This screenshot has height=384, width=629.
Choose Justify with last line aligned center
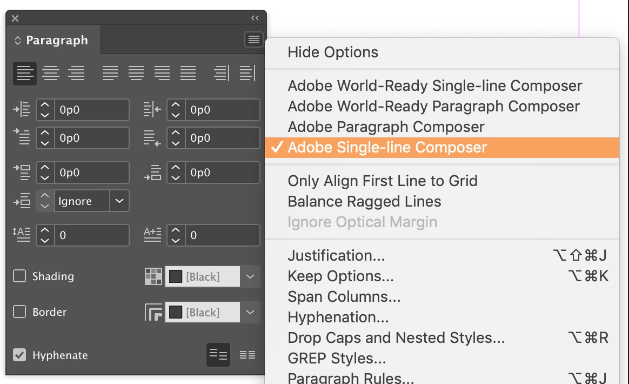(136, 74)
